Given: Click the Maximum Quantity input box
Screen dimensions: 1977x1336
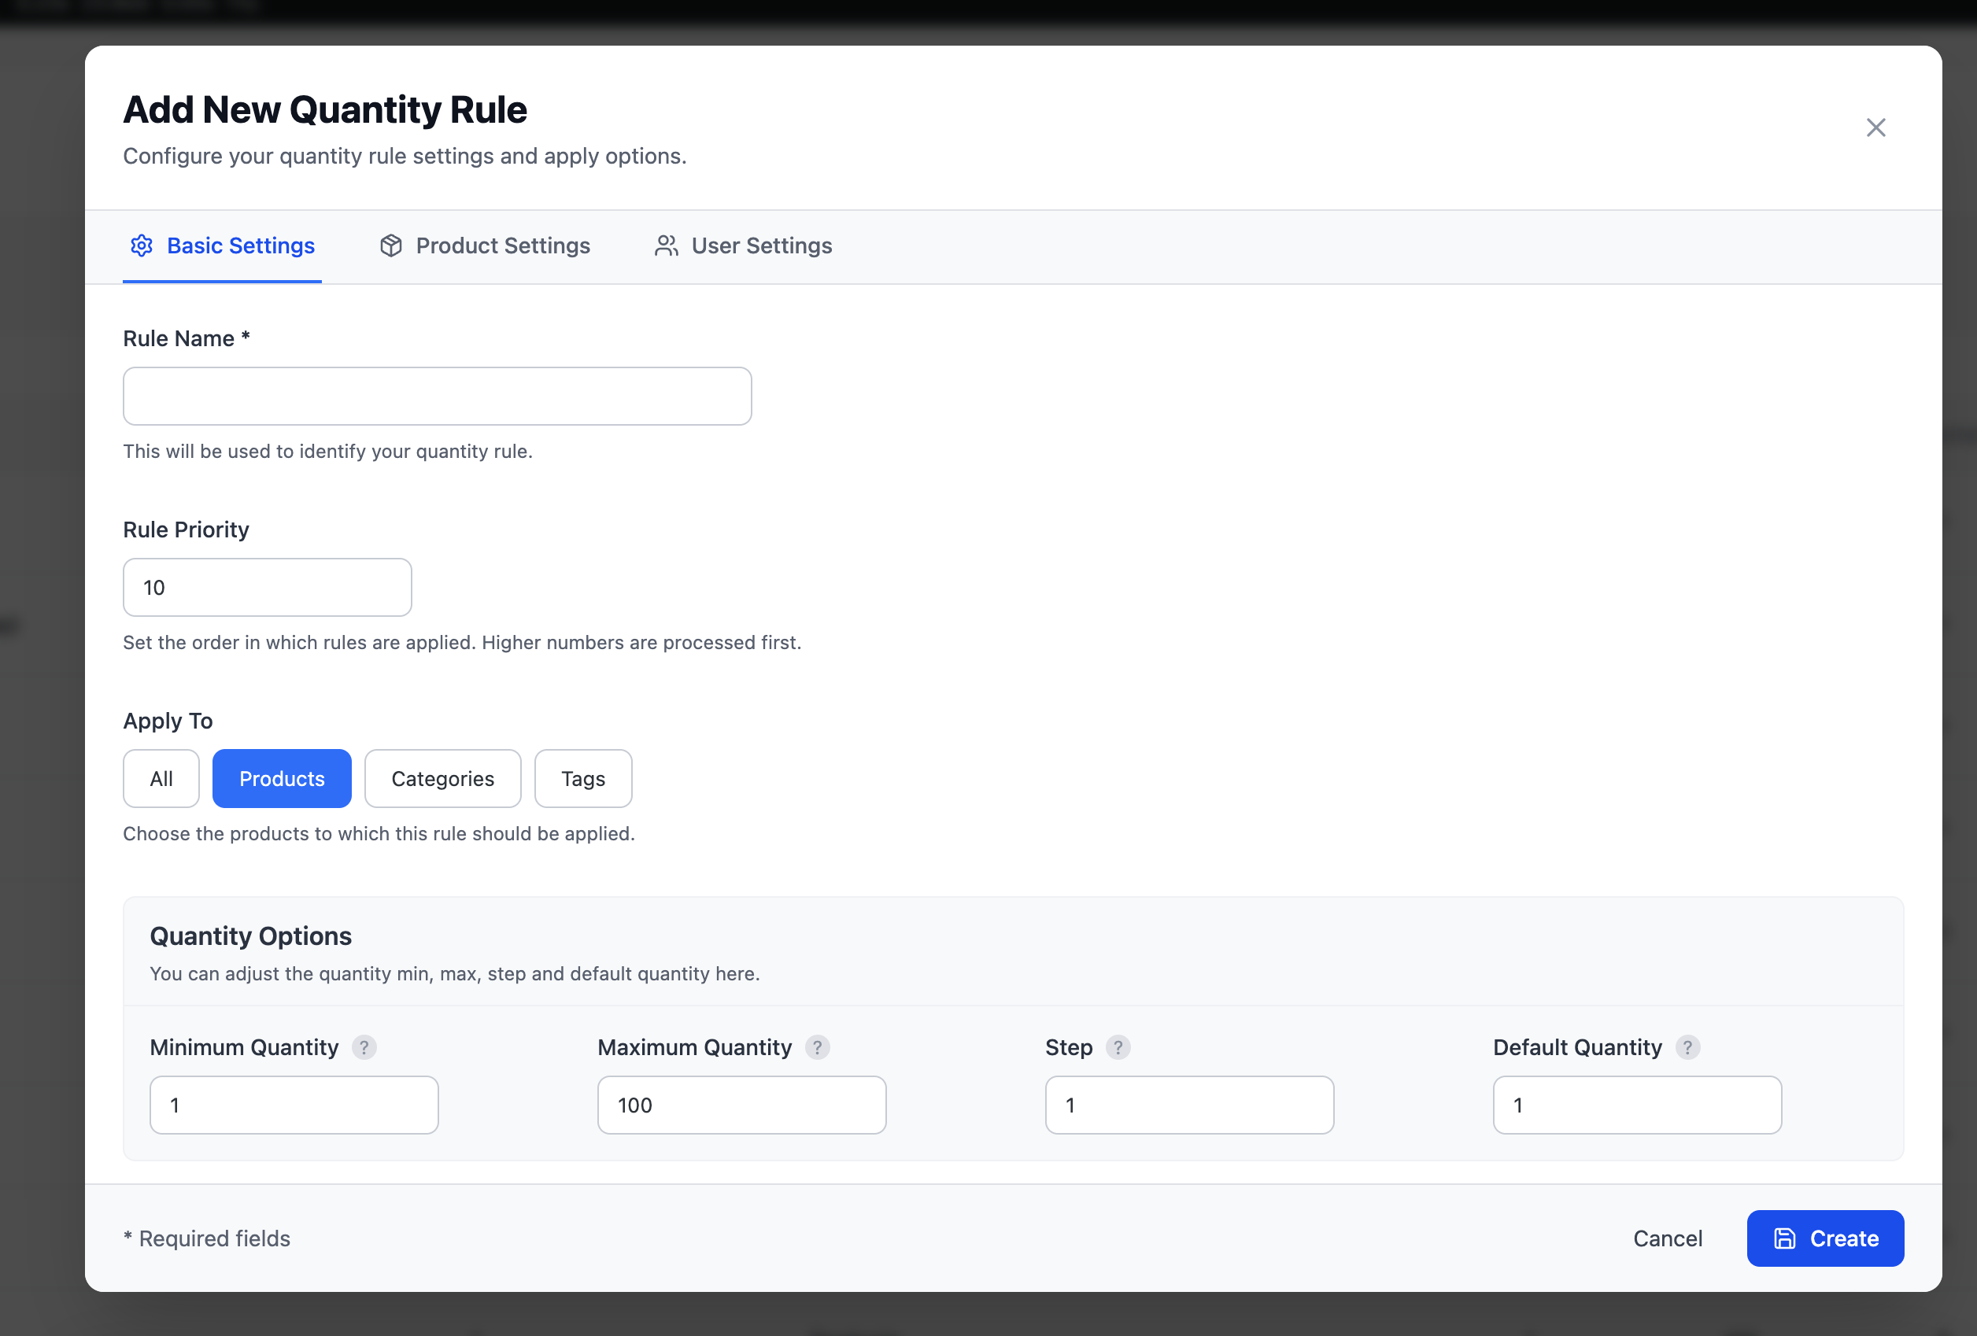Looking at the screenshot, I should (741, 1105).
